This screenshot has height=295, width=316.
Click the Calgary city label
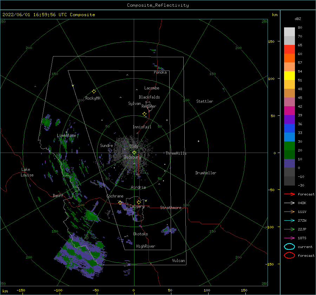[x=137, y=206]
